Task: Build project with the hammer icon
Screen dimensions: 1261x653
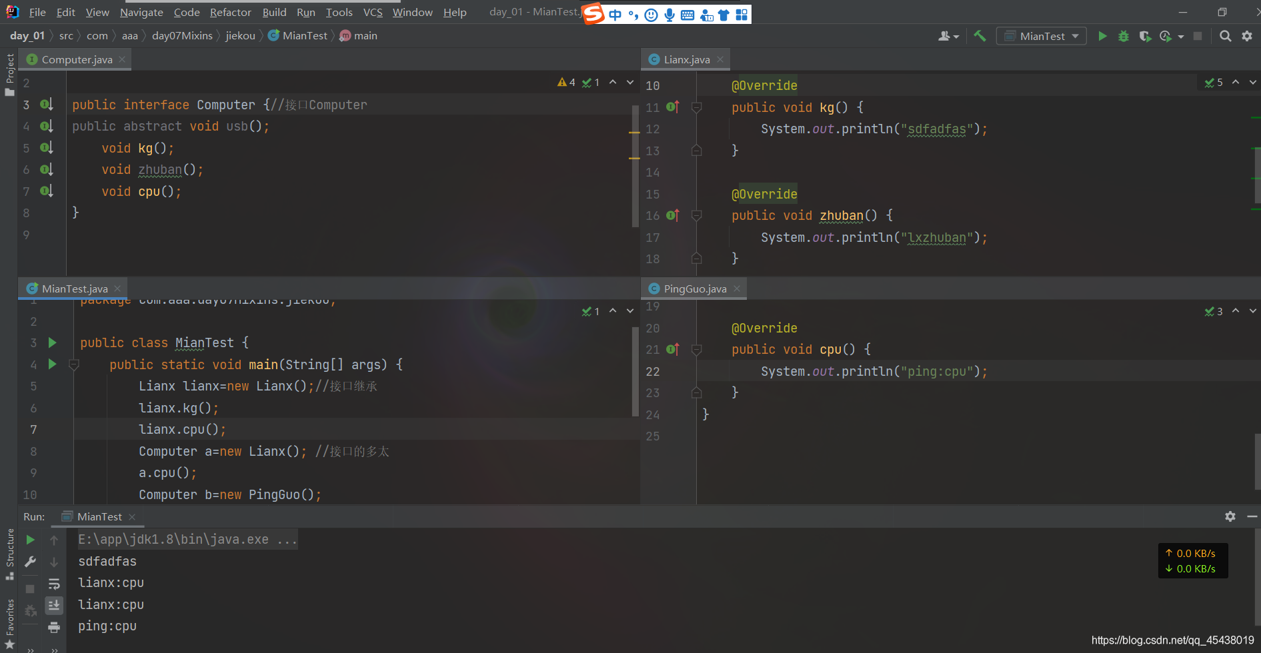Action: point(980,36)
